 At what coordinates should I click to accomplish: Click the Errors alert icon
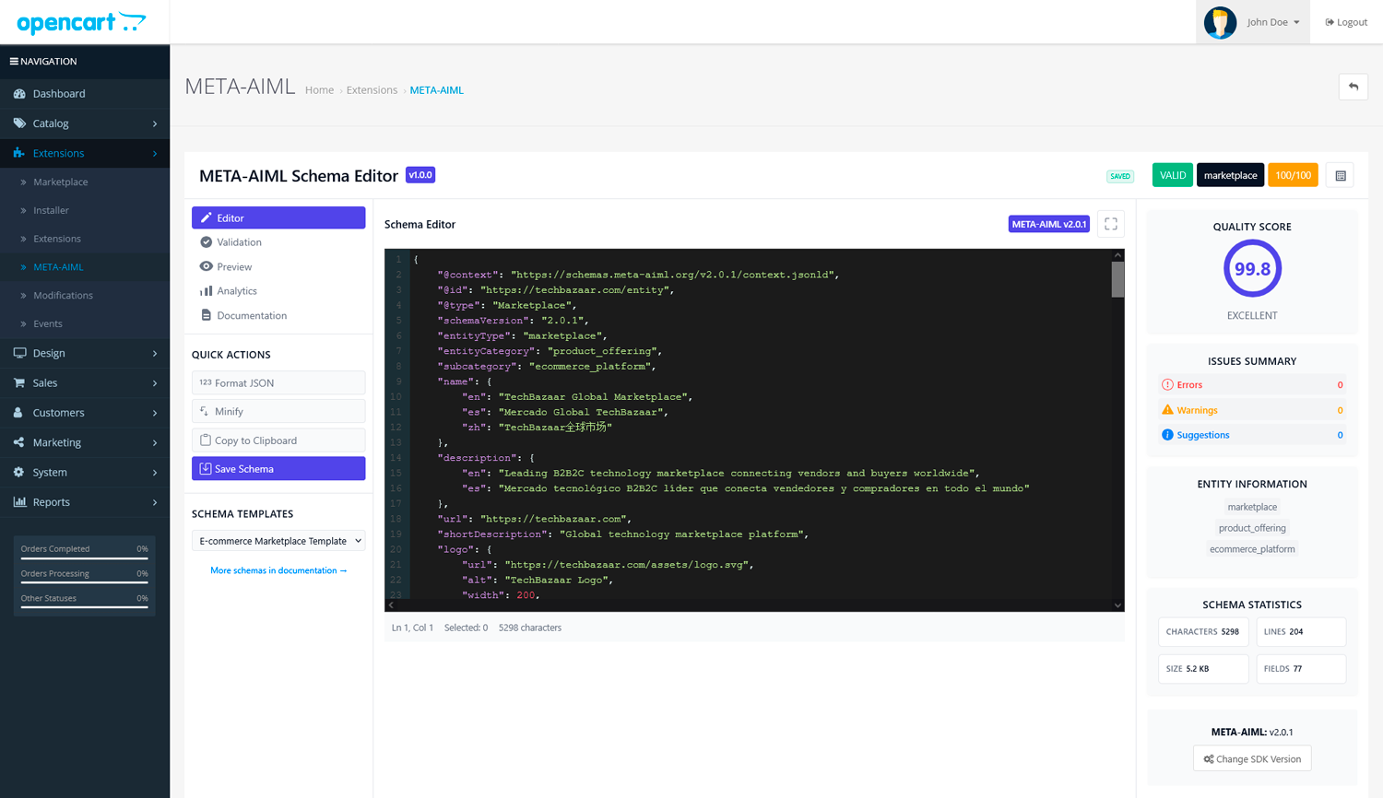point(1167,385)
